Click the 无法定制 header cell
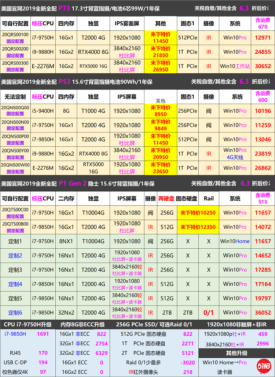This screenshot has height=377, width=275. point(15,97)
